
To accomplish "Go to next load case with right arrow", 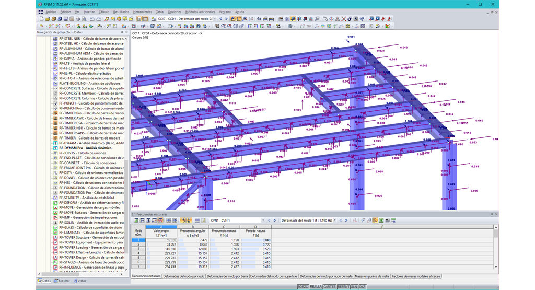I will click(227, 19).
